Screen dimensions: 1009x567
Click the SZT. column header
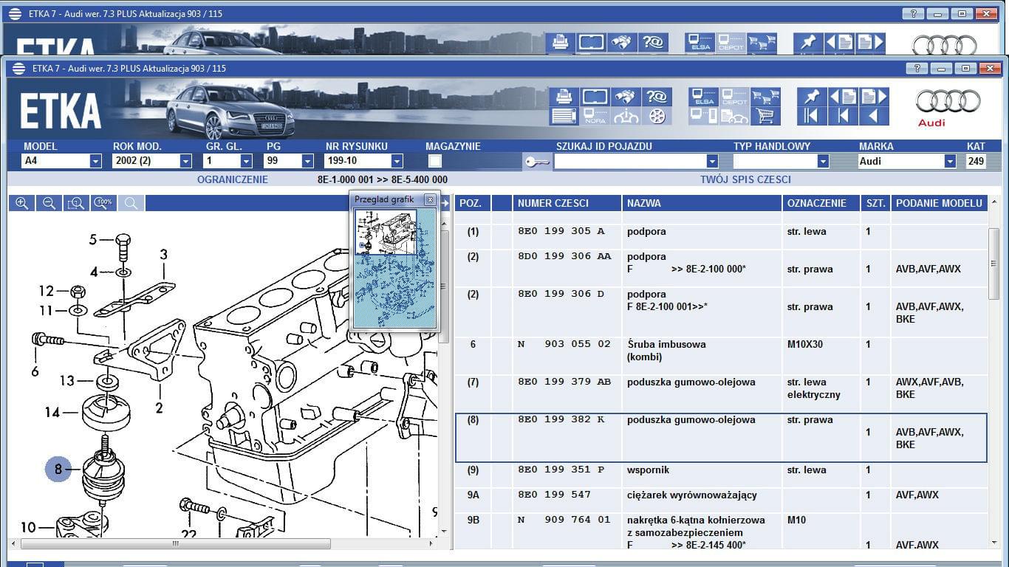point(876,203)
